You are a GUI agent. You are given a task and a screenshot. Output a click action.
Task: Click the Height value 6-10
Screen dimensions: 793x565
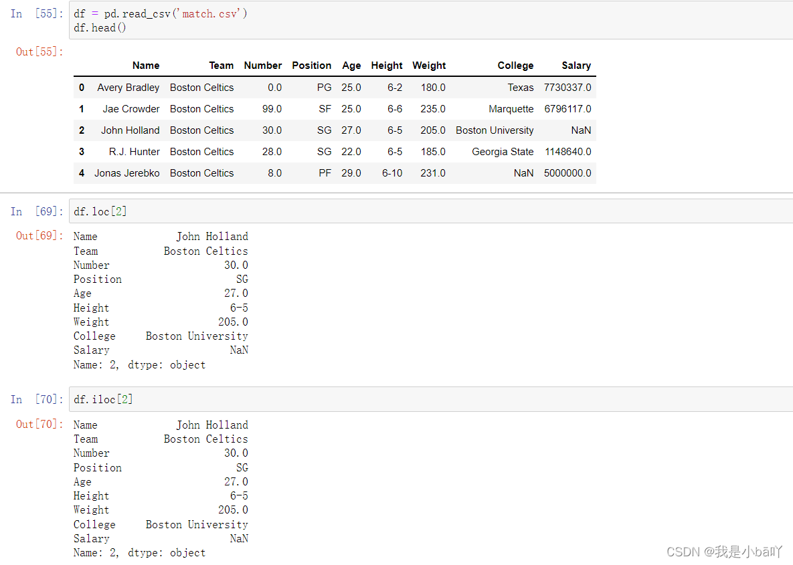tap(392, 173)
